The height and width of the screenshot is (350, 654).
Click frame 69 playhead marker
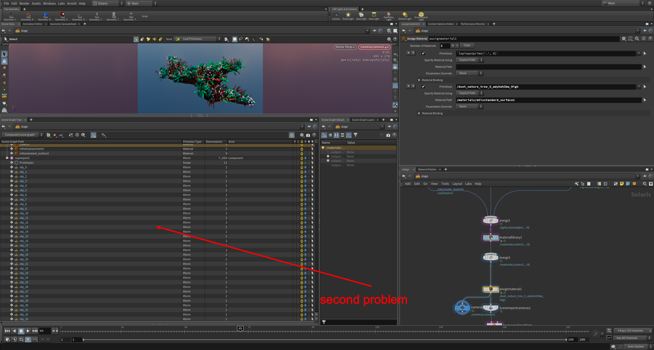coord(240,329)
